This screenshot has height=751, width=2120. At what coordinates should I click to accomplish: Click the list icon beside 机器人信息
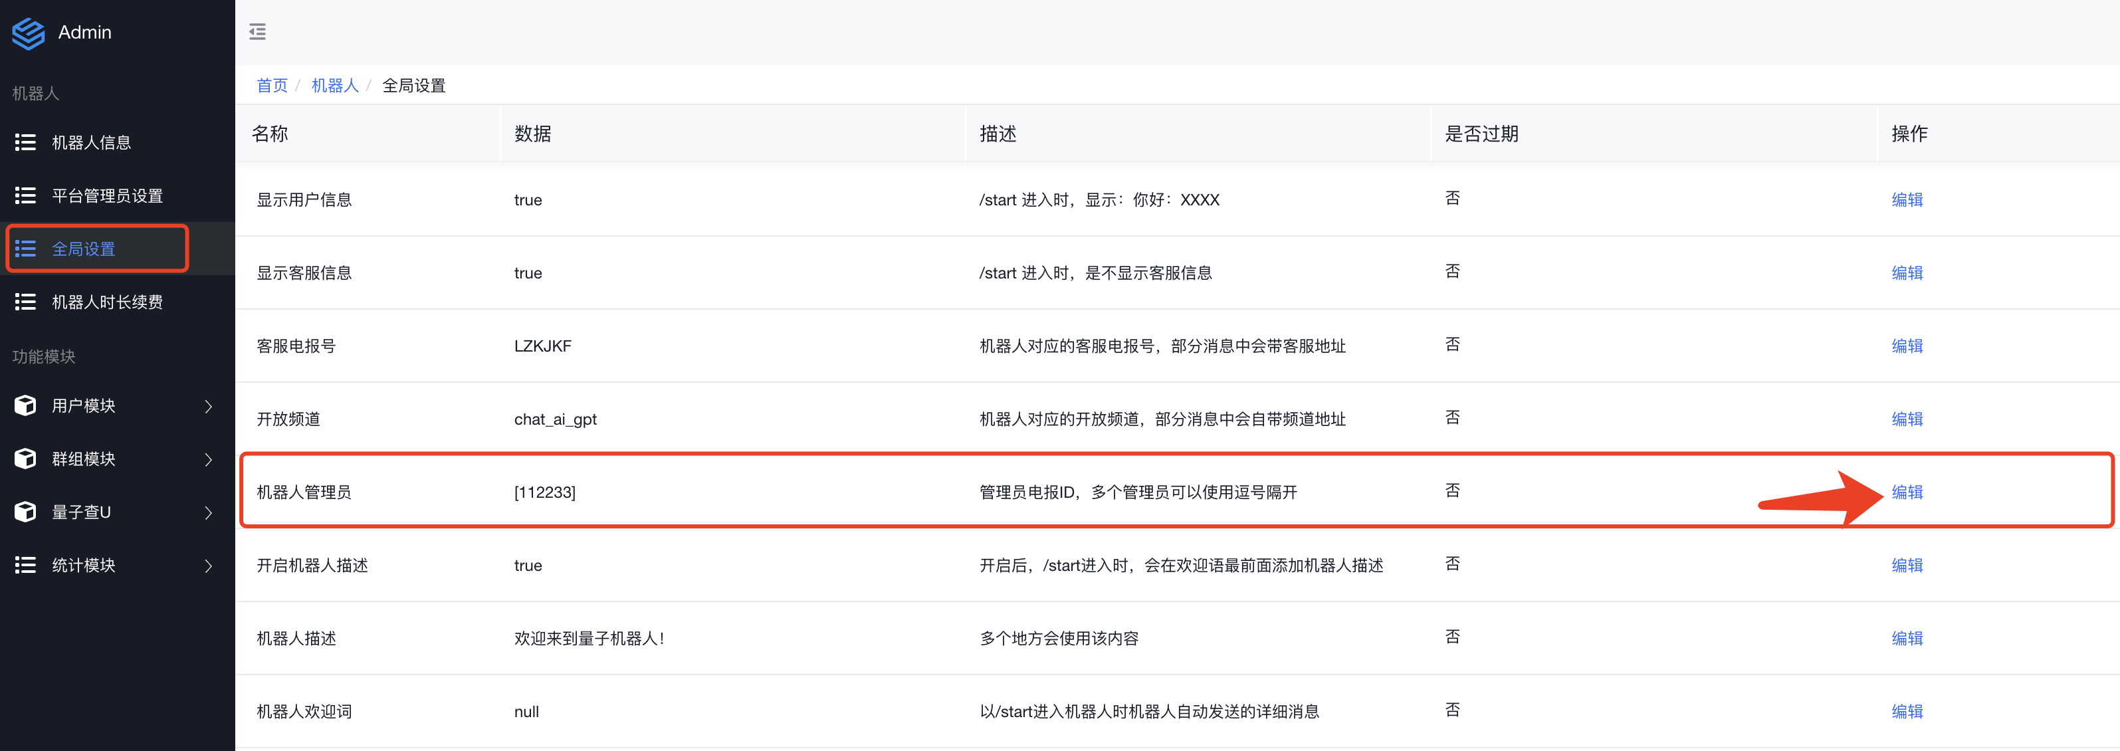tap(25, 143)
